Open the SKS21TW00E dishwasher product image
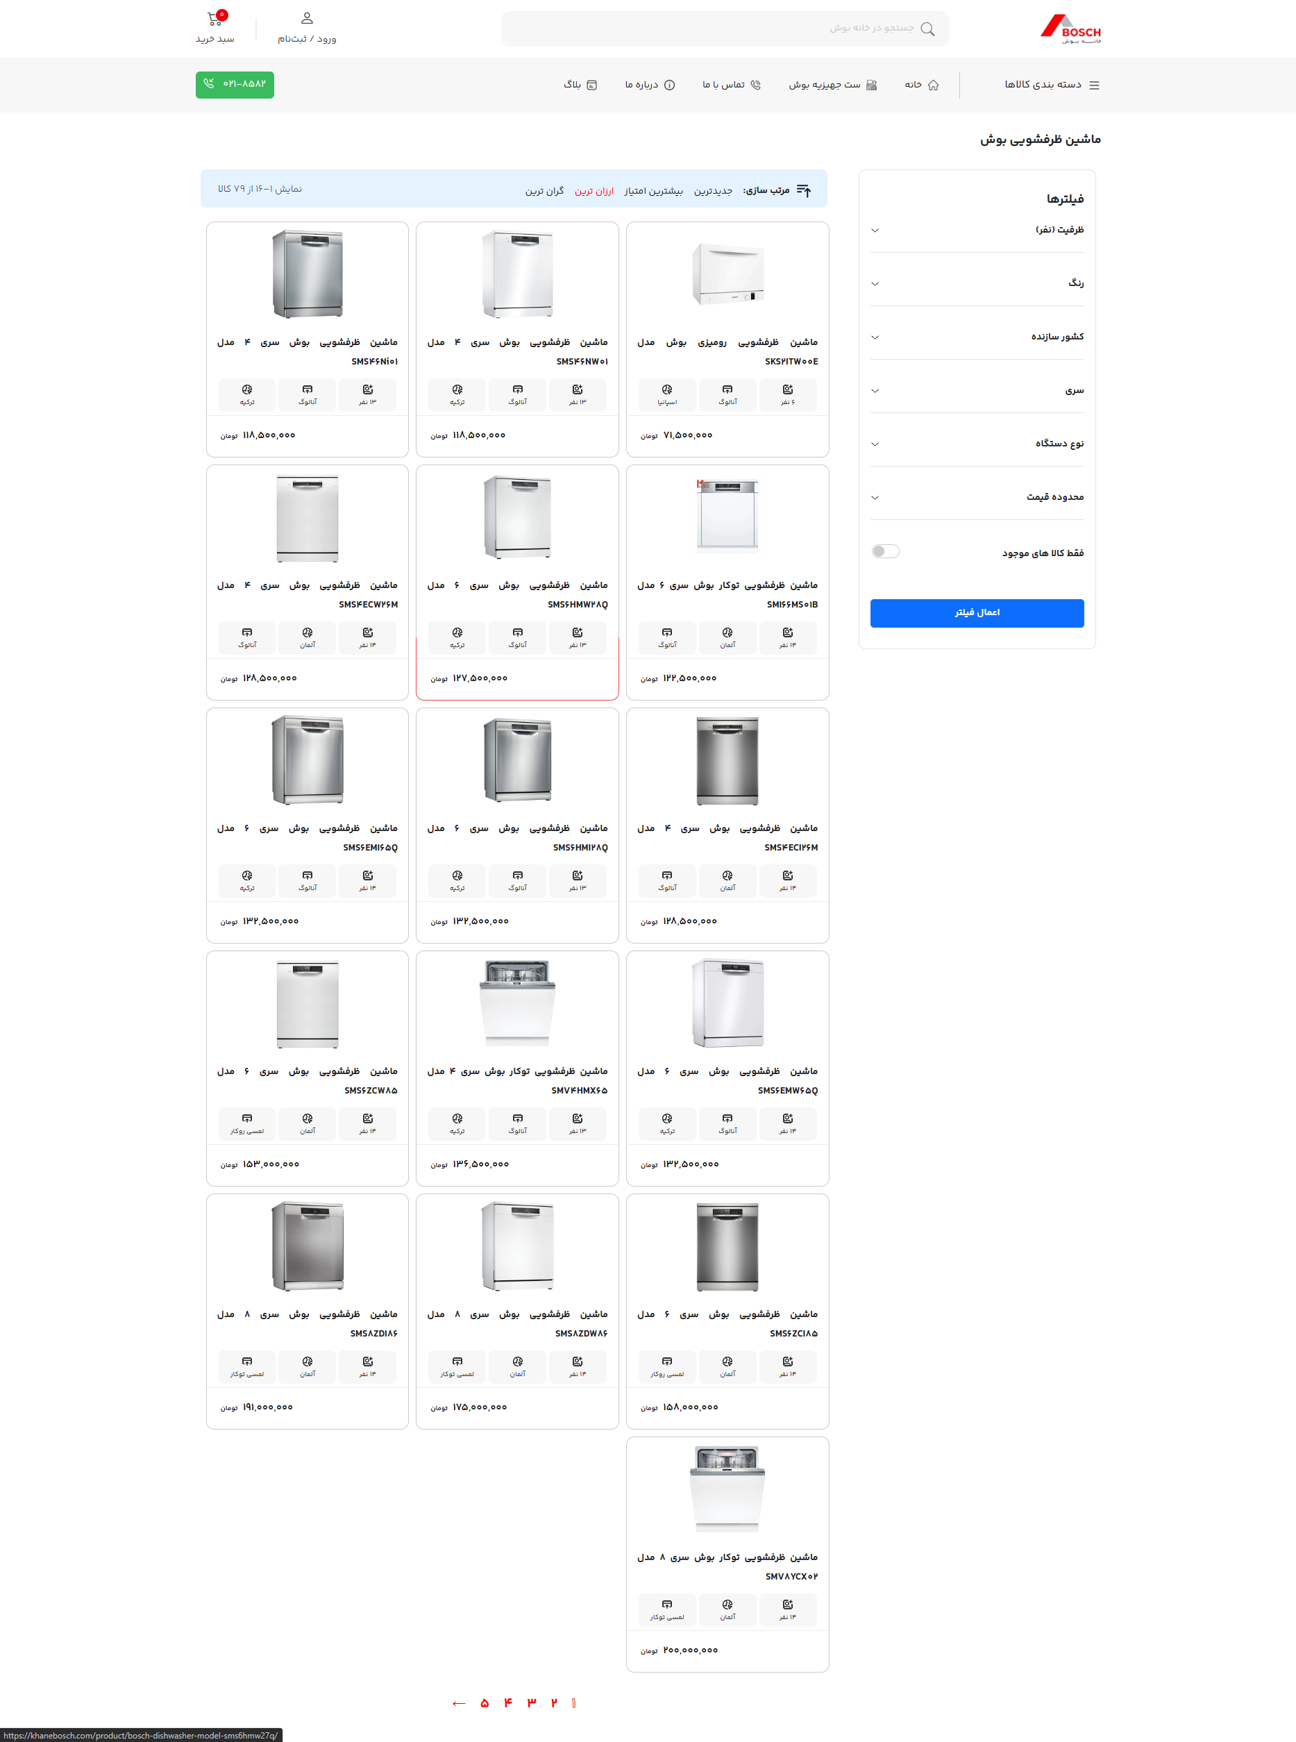 [x=727, y=273]
